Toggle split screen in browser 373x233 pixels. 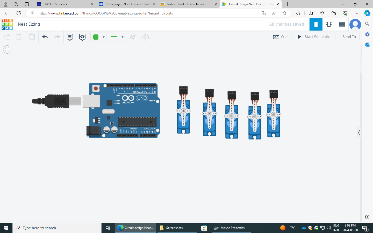click(311, 13)
